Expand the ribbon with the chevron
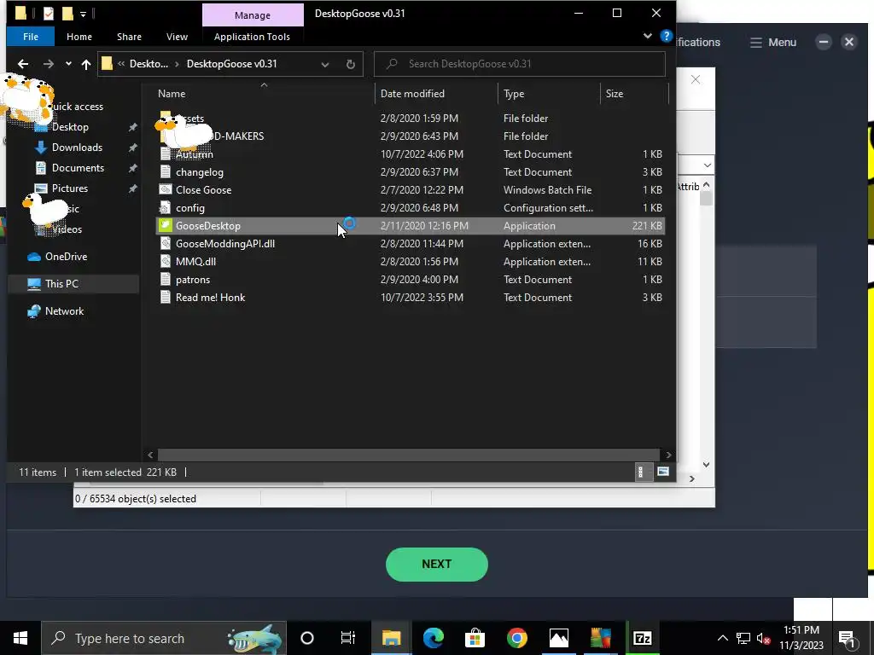874x655 pixels. [x=647, y=36]
